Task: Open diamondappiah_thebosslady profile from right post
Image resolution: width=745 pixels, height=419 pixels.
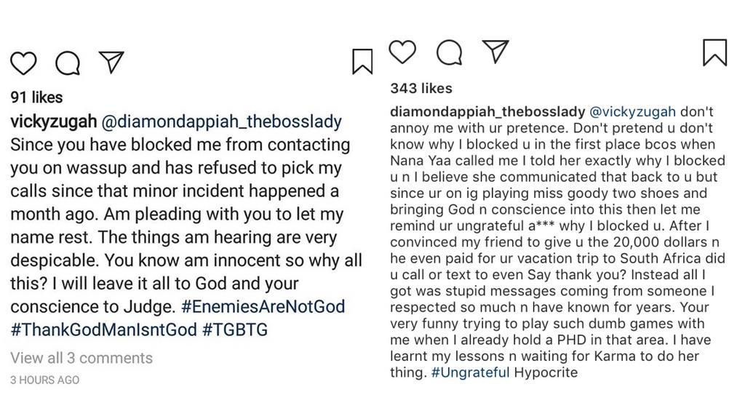Action: 487,112
